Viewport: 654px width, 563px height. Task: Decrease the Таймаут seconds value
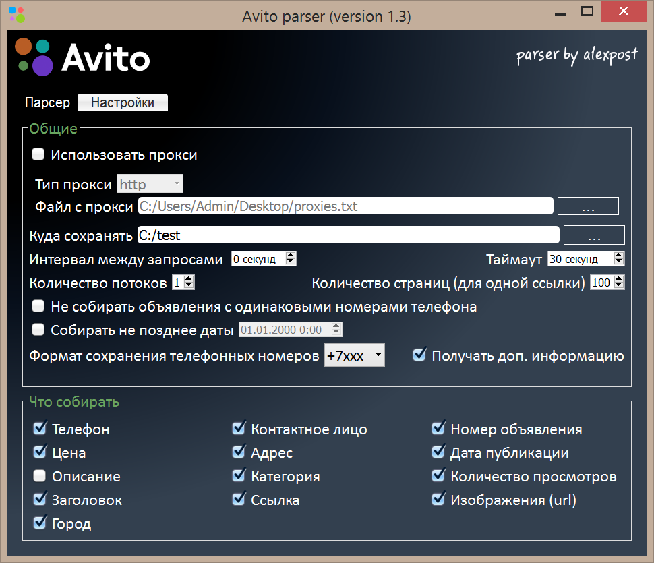(619, 262)
